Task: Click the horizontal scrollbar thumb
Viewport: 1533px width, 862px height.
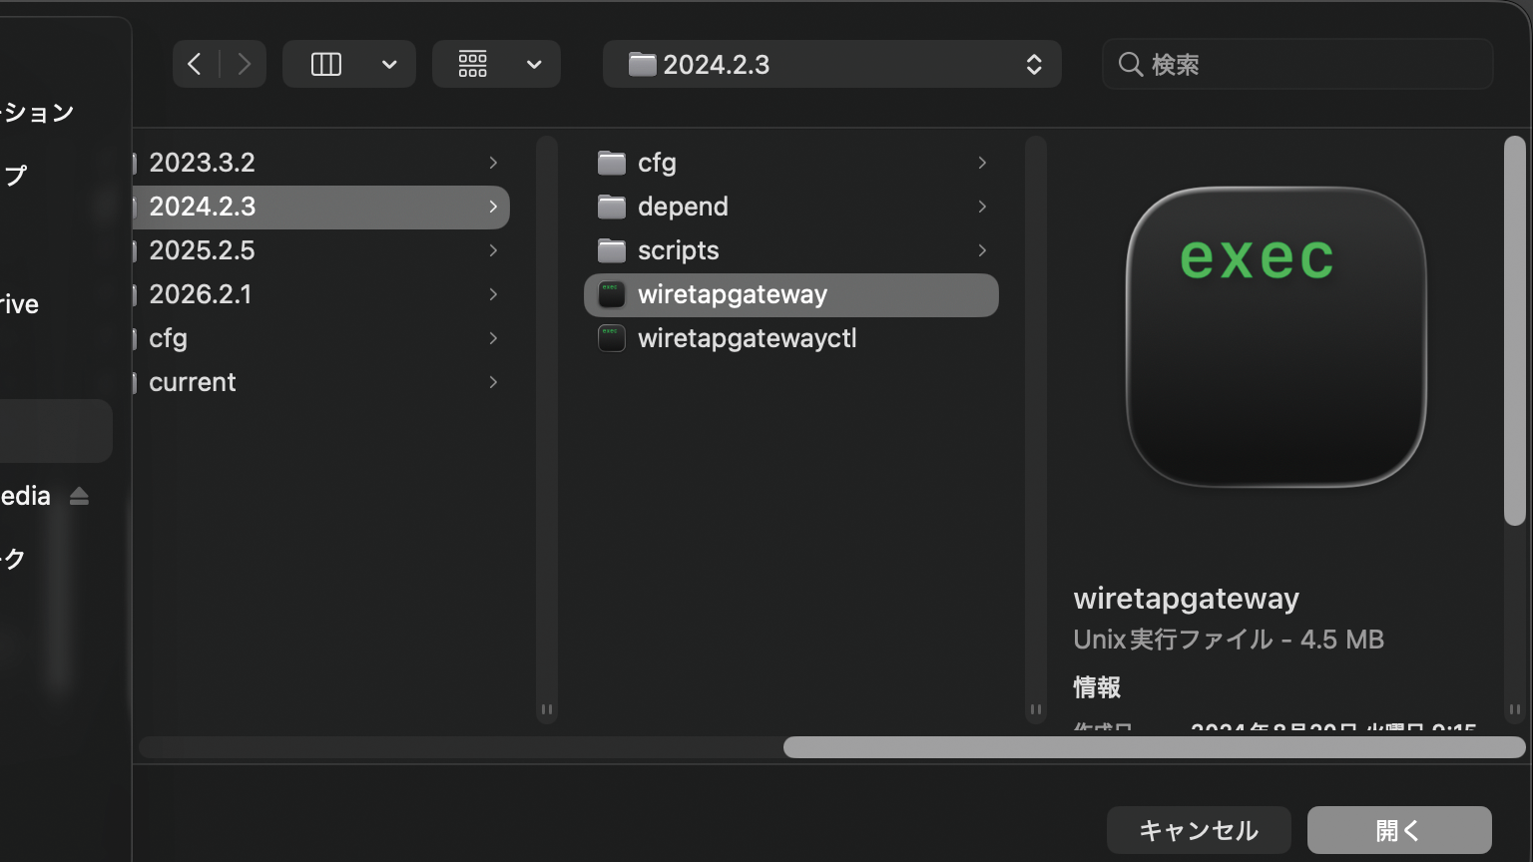Action: tap(1154, 747)
